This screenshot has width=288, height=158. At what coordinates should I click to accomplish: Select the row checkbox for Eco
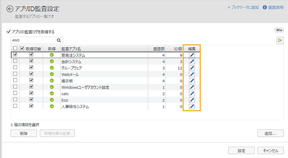coord(15,99)
